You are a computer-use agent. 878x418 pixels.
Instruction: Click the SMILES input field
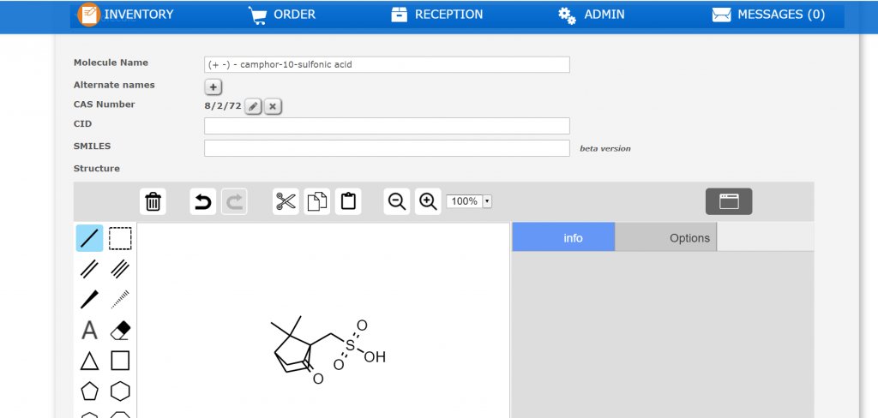[x=387, y=148]
